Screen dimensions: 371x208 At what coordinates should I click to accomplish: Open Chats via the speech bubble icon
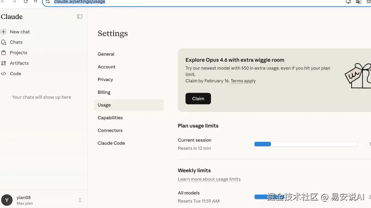(3, 42)
